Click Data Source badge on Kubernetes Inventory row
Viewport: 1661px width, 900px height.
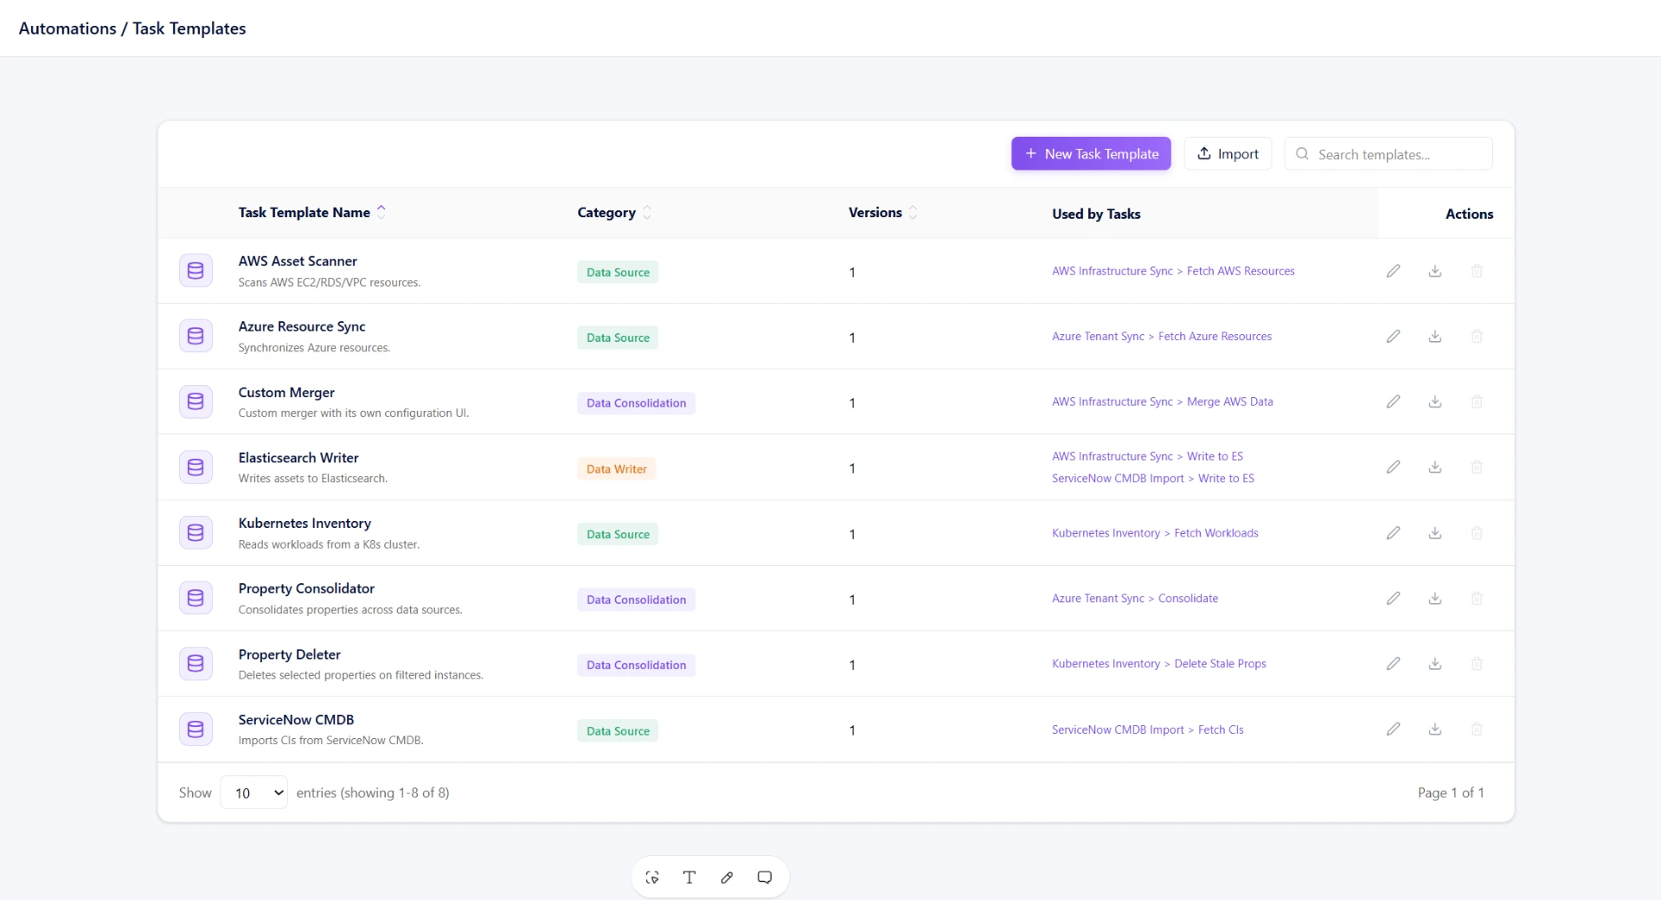(x=618, y=535)
